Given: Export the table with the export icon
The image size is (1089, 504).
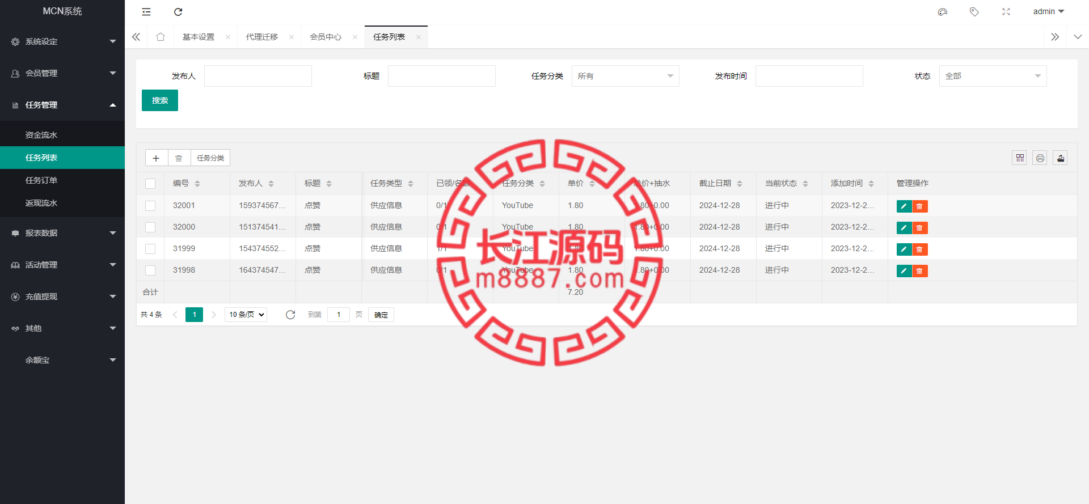Looking at the screenshot, I should point(1061,158).
